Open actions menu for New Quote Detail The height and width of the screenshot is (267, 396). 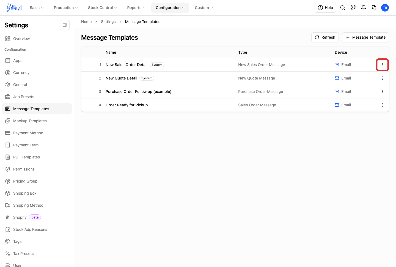click(382, 78)
